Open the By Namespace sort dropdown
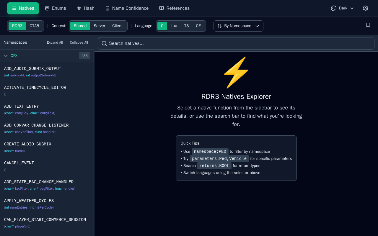378x236 pixels. pyautogui.click(x=238, y=26)
